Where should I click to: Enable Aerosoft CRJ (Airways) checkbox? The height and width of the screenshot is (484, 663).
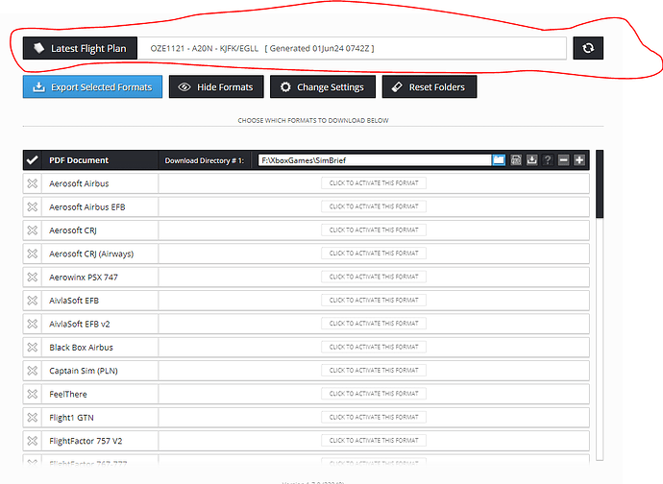[32, 254]
